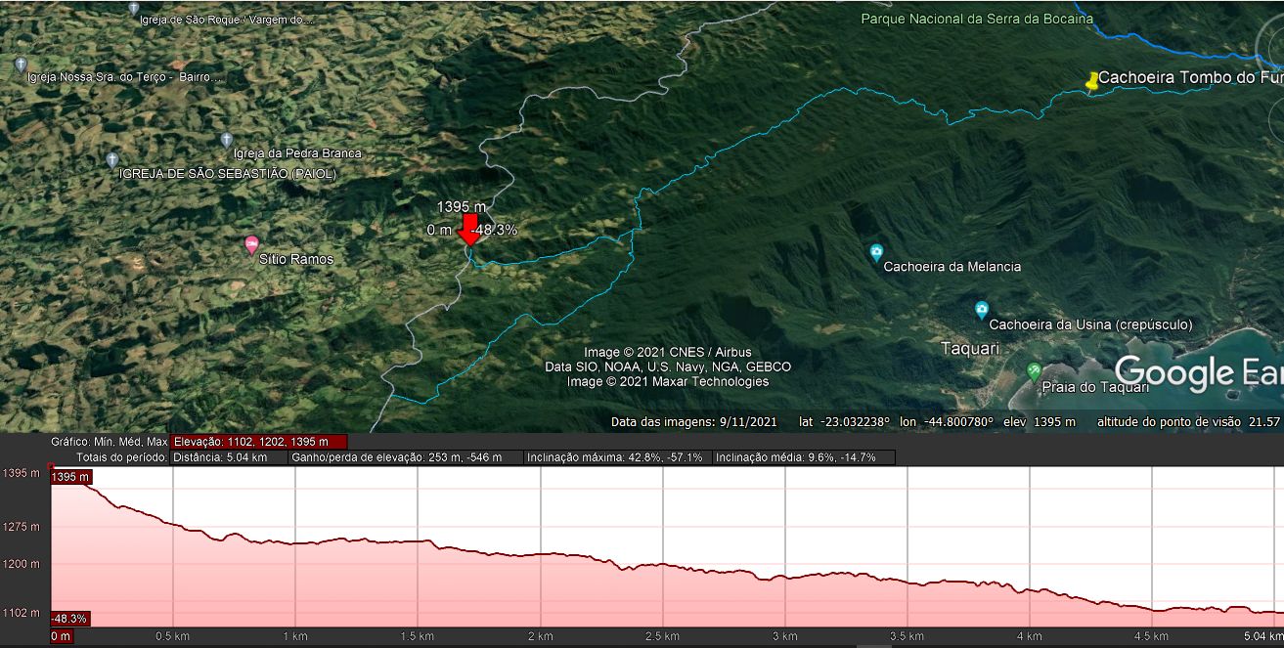Click the Igreja de São Roque church icon
This screenshot has width=1284, height=648.
coord(134,9)
